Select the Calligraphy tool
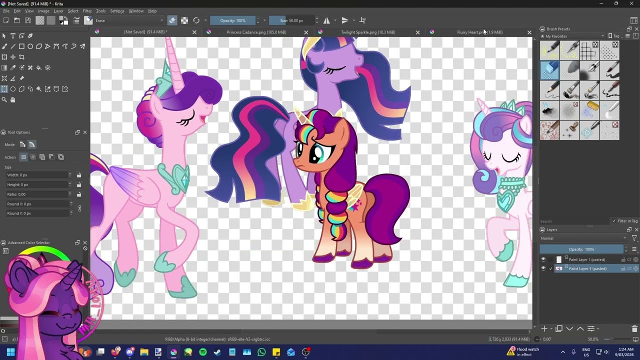The width and height of the screenshot is (640, 360). click(x=30, y=35)
